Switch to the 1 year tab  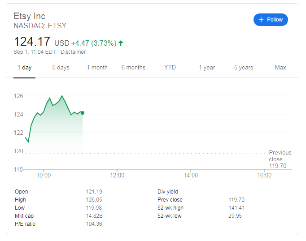(207, 68)
